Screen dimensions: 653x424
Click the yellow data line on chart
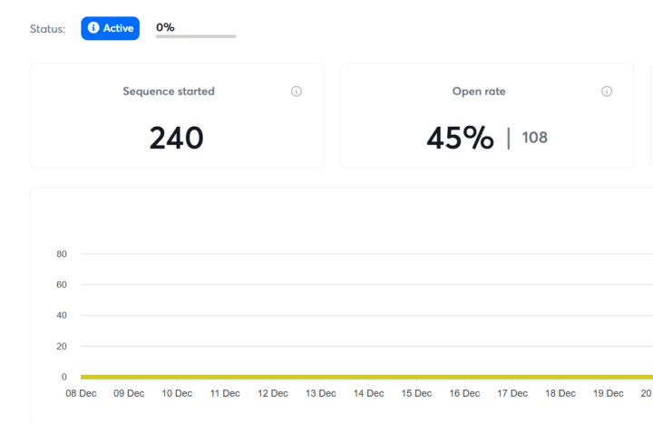click(363, 377)
